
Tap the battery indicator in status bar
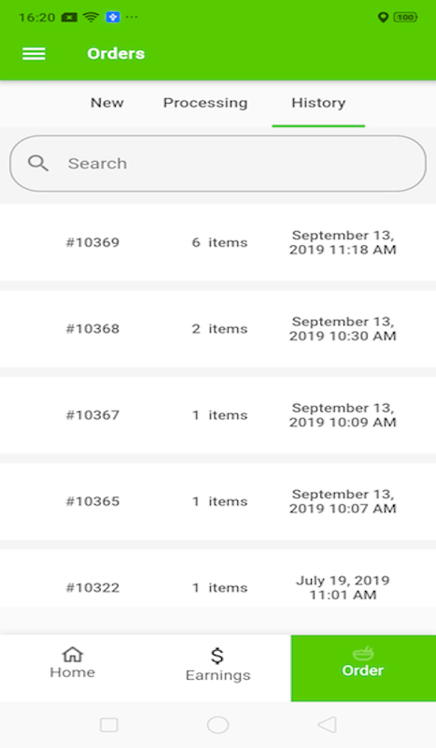[x=405, y=17]
